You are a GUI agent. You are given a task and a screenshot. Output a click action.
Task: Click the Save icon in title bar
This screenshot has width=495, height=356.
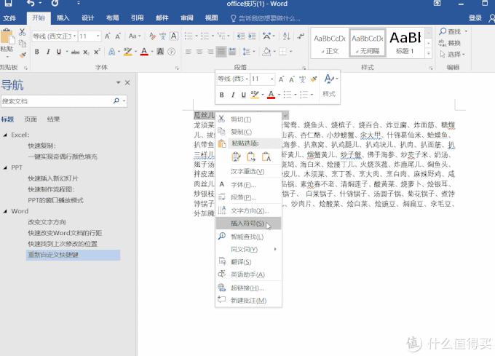(8, 4)
